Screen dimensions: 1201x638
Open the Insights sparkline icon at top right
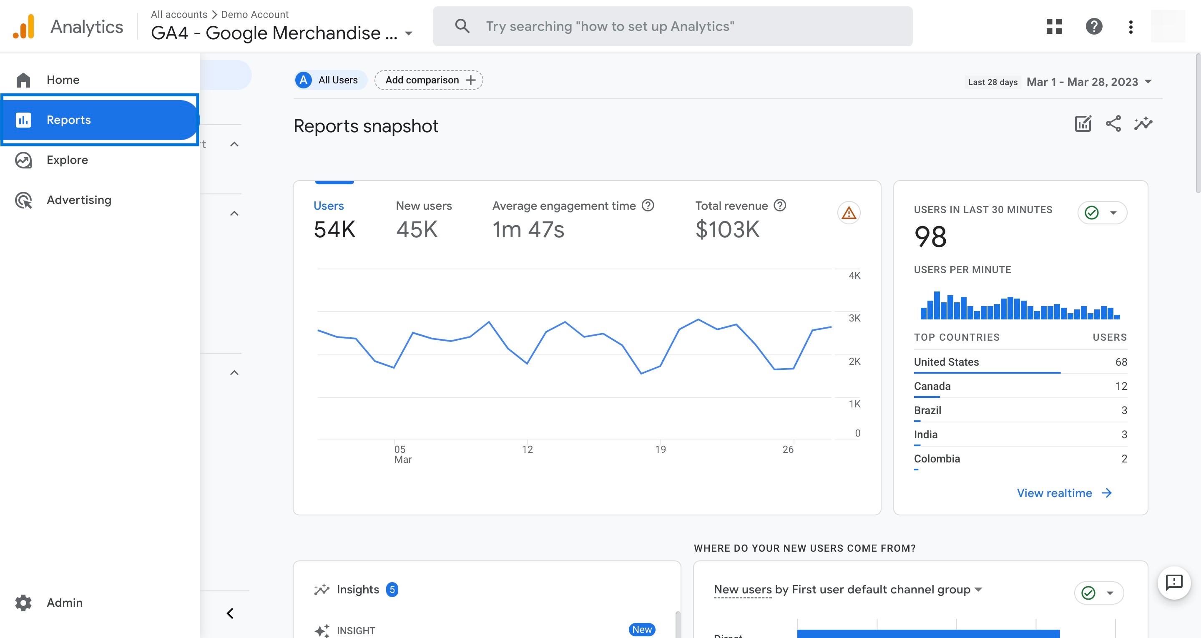click(1143, 123)
